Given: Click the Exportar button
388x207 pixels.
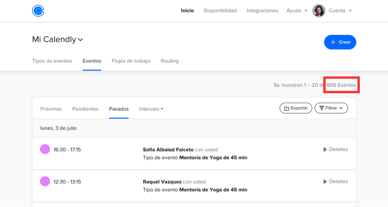Looking at the screenshot, I should click(x=296, y=108).
